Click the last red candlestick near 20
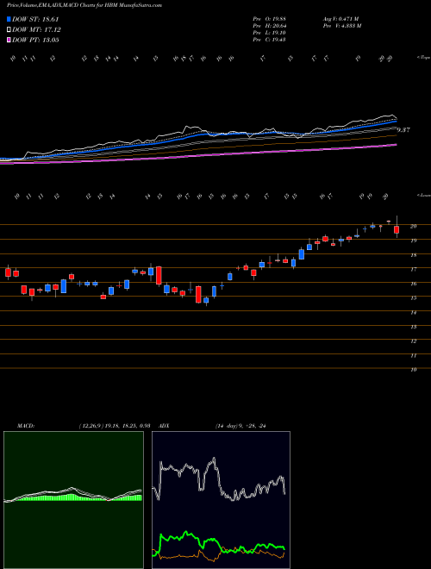The image size is (431, 569). 397,229
